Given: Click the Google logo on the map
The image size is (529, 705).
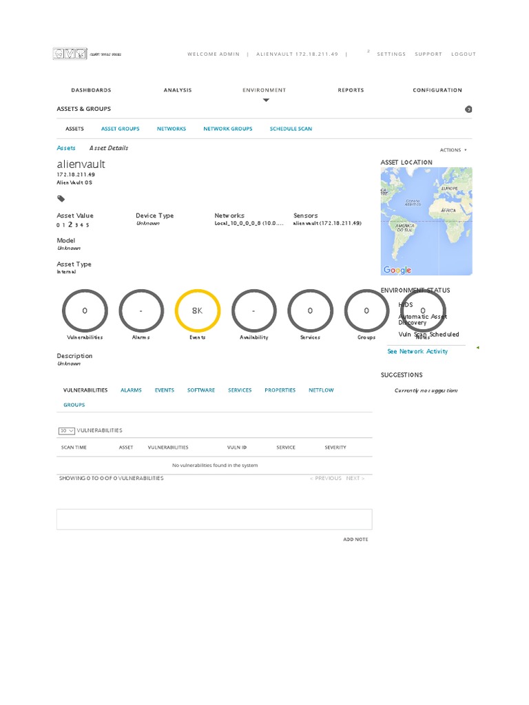Looking at the screenshot, I should 397,270.
